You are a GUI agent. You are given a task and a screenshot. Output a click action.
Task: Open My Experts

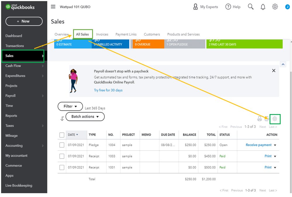(x=205, y=7)
